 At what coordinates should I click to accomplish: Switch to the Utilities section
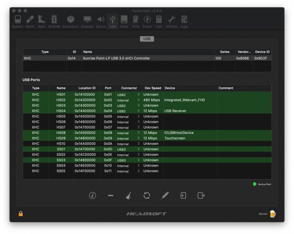point(171,22)
